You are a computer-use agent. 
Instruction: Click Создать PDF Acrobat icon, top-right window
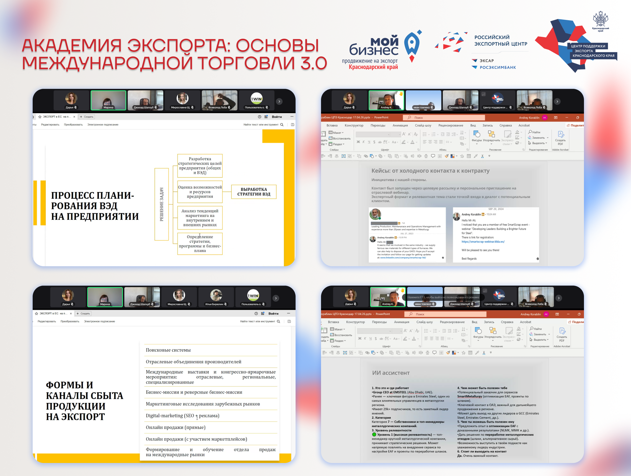[x=560, y=135]
